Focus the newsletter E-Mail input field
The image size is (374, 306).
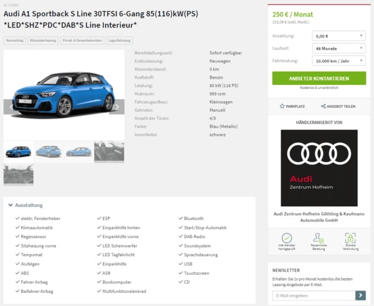(314, 295)
